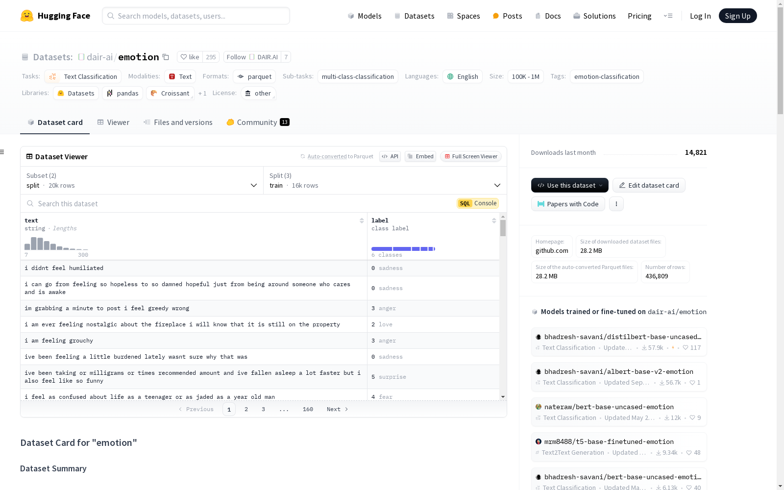The width and height of the screenshot is (784, 490).
Task: Jump to page 160 of the dataset
Action: coord(308,409)
